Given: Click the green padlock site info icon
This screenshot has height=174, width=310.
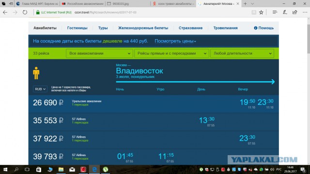Looking at the screenshot, I should click(38, 12).
